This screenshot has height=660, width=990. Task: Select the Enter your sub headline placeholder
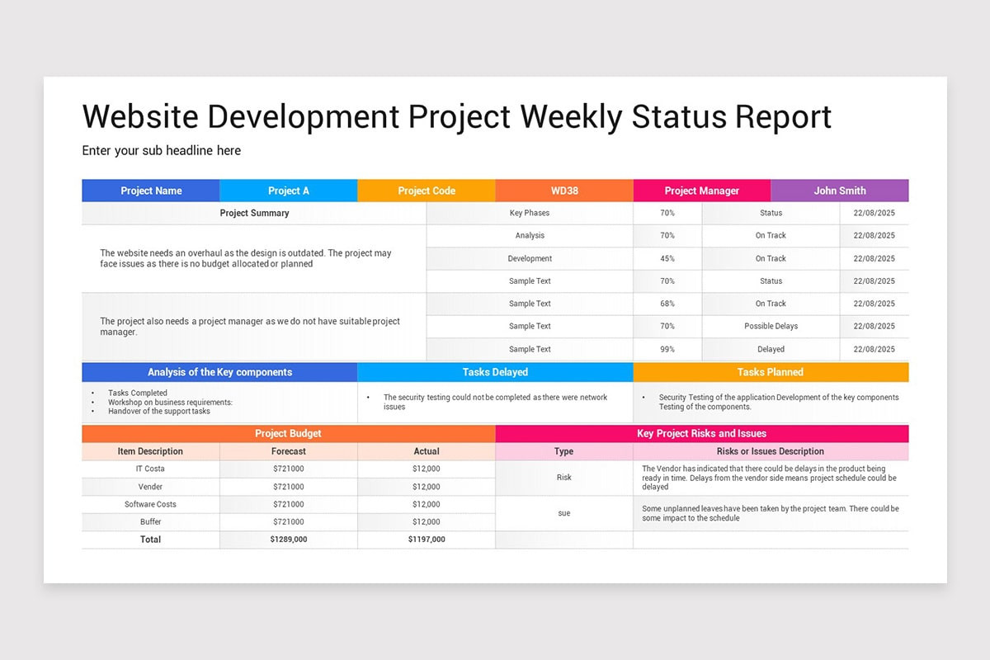pos(161,150)
